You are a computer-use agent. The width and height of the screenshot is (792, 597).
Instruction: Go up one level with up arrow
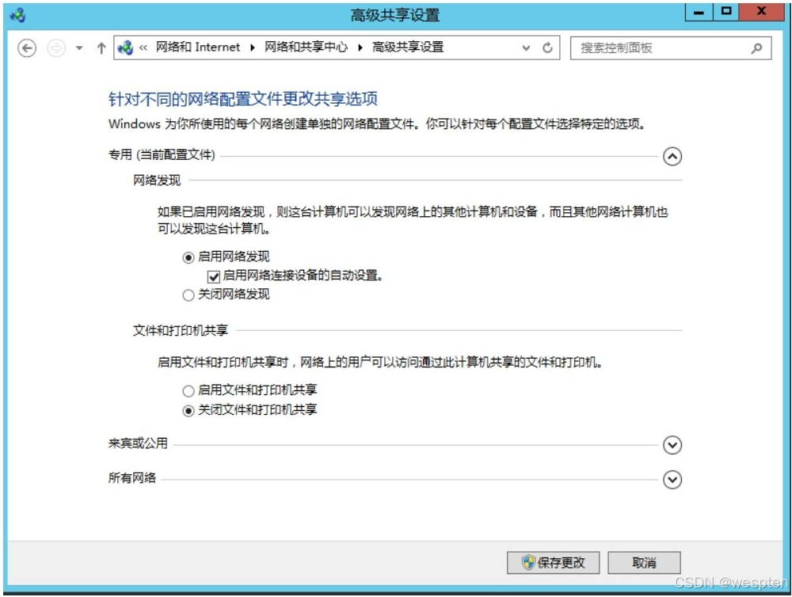click(x=101, y=48)
